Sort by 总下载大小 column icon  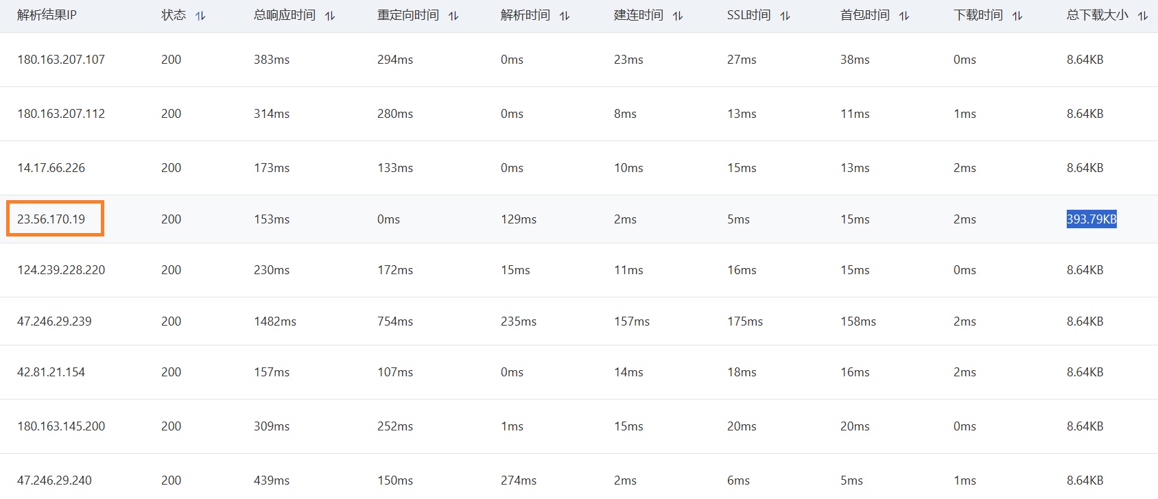1143,16
